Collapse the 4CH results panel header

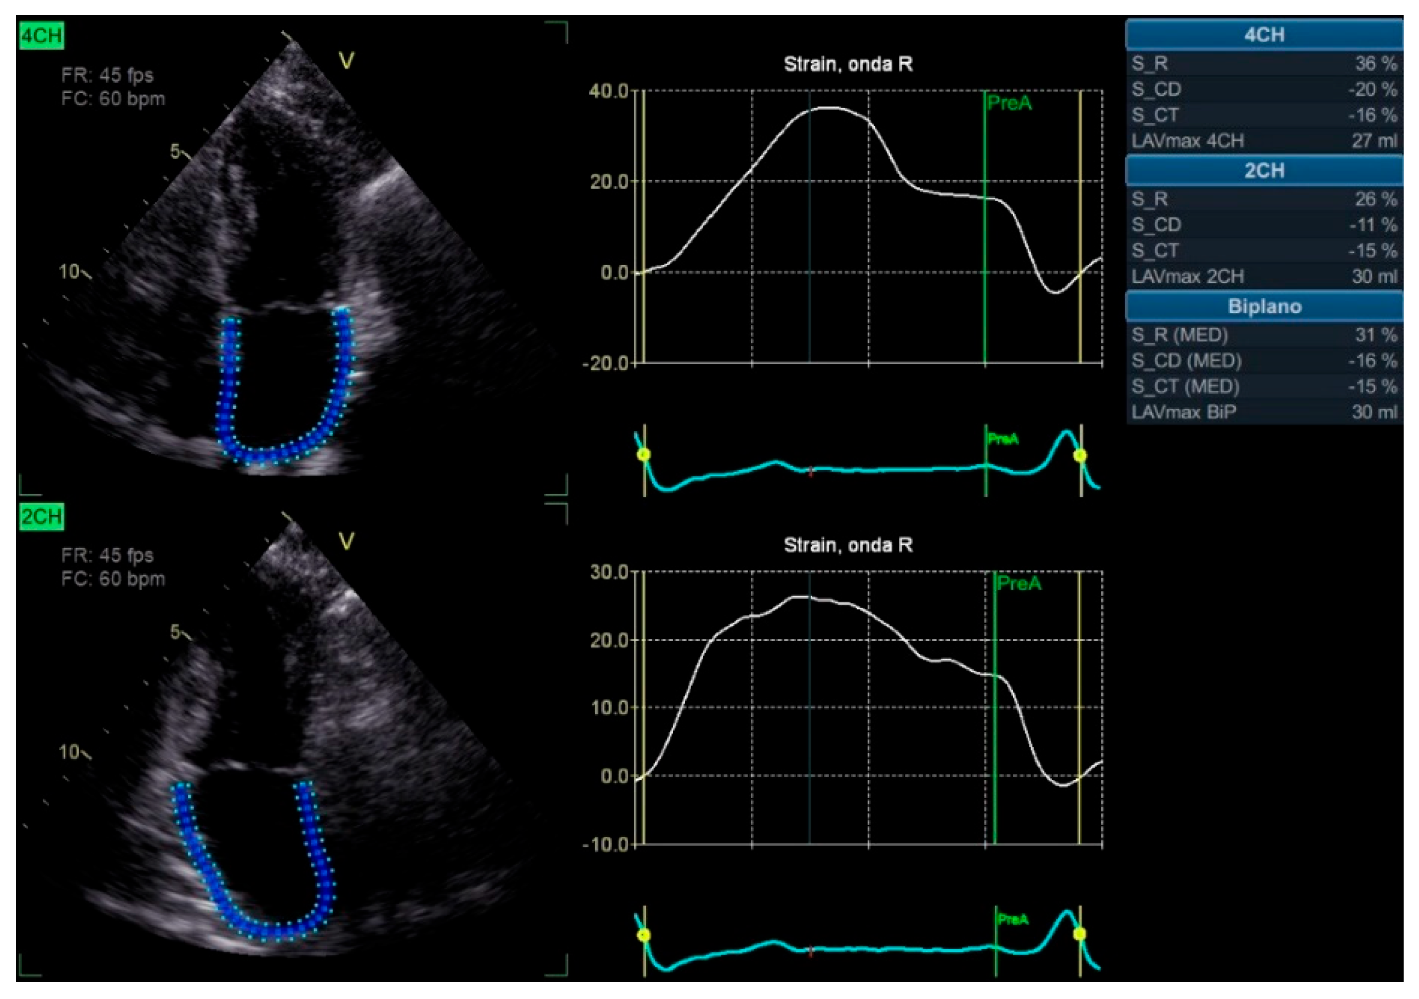(1264, 35)
